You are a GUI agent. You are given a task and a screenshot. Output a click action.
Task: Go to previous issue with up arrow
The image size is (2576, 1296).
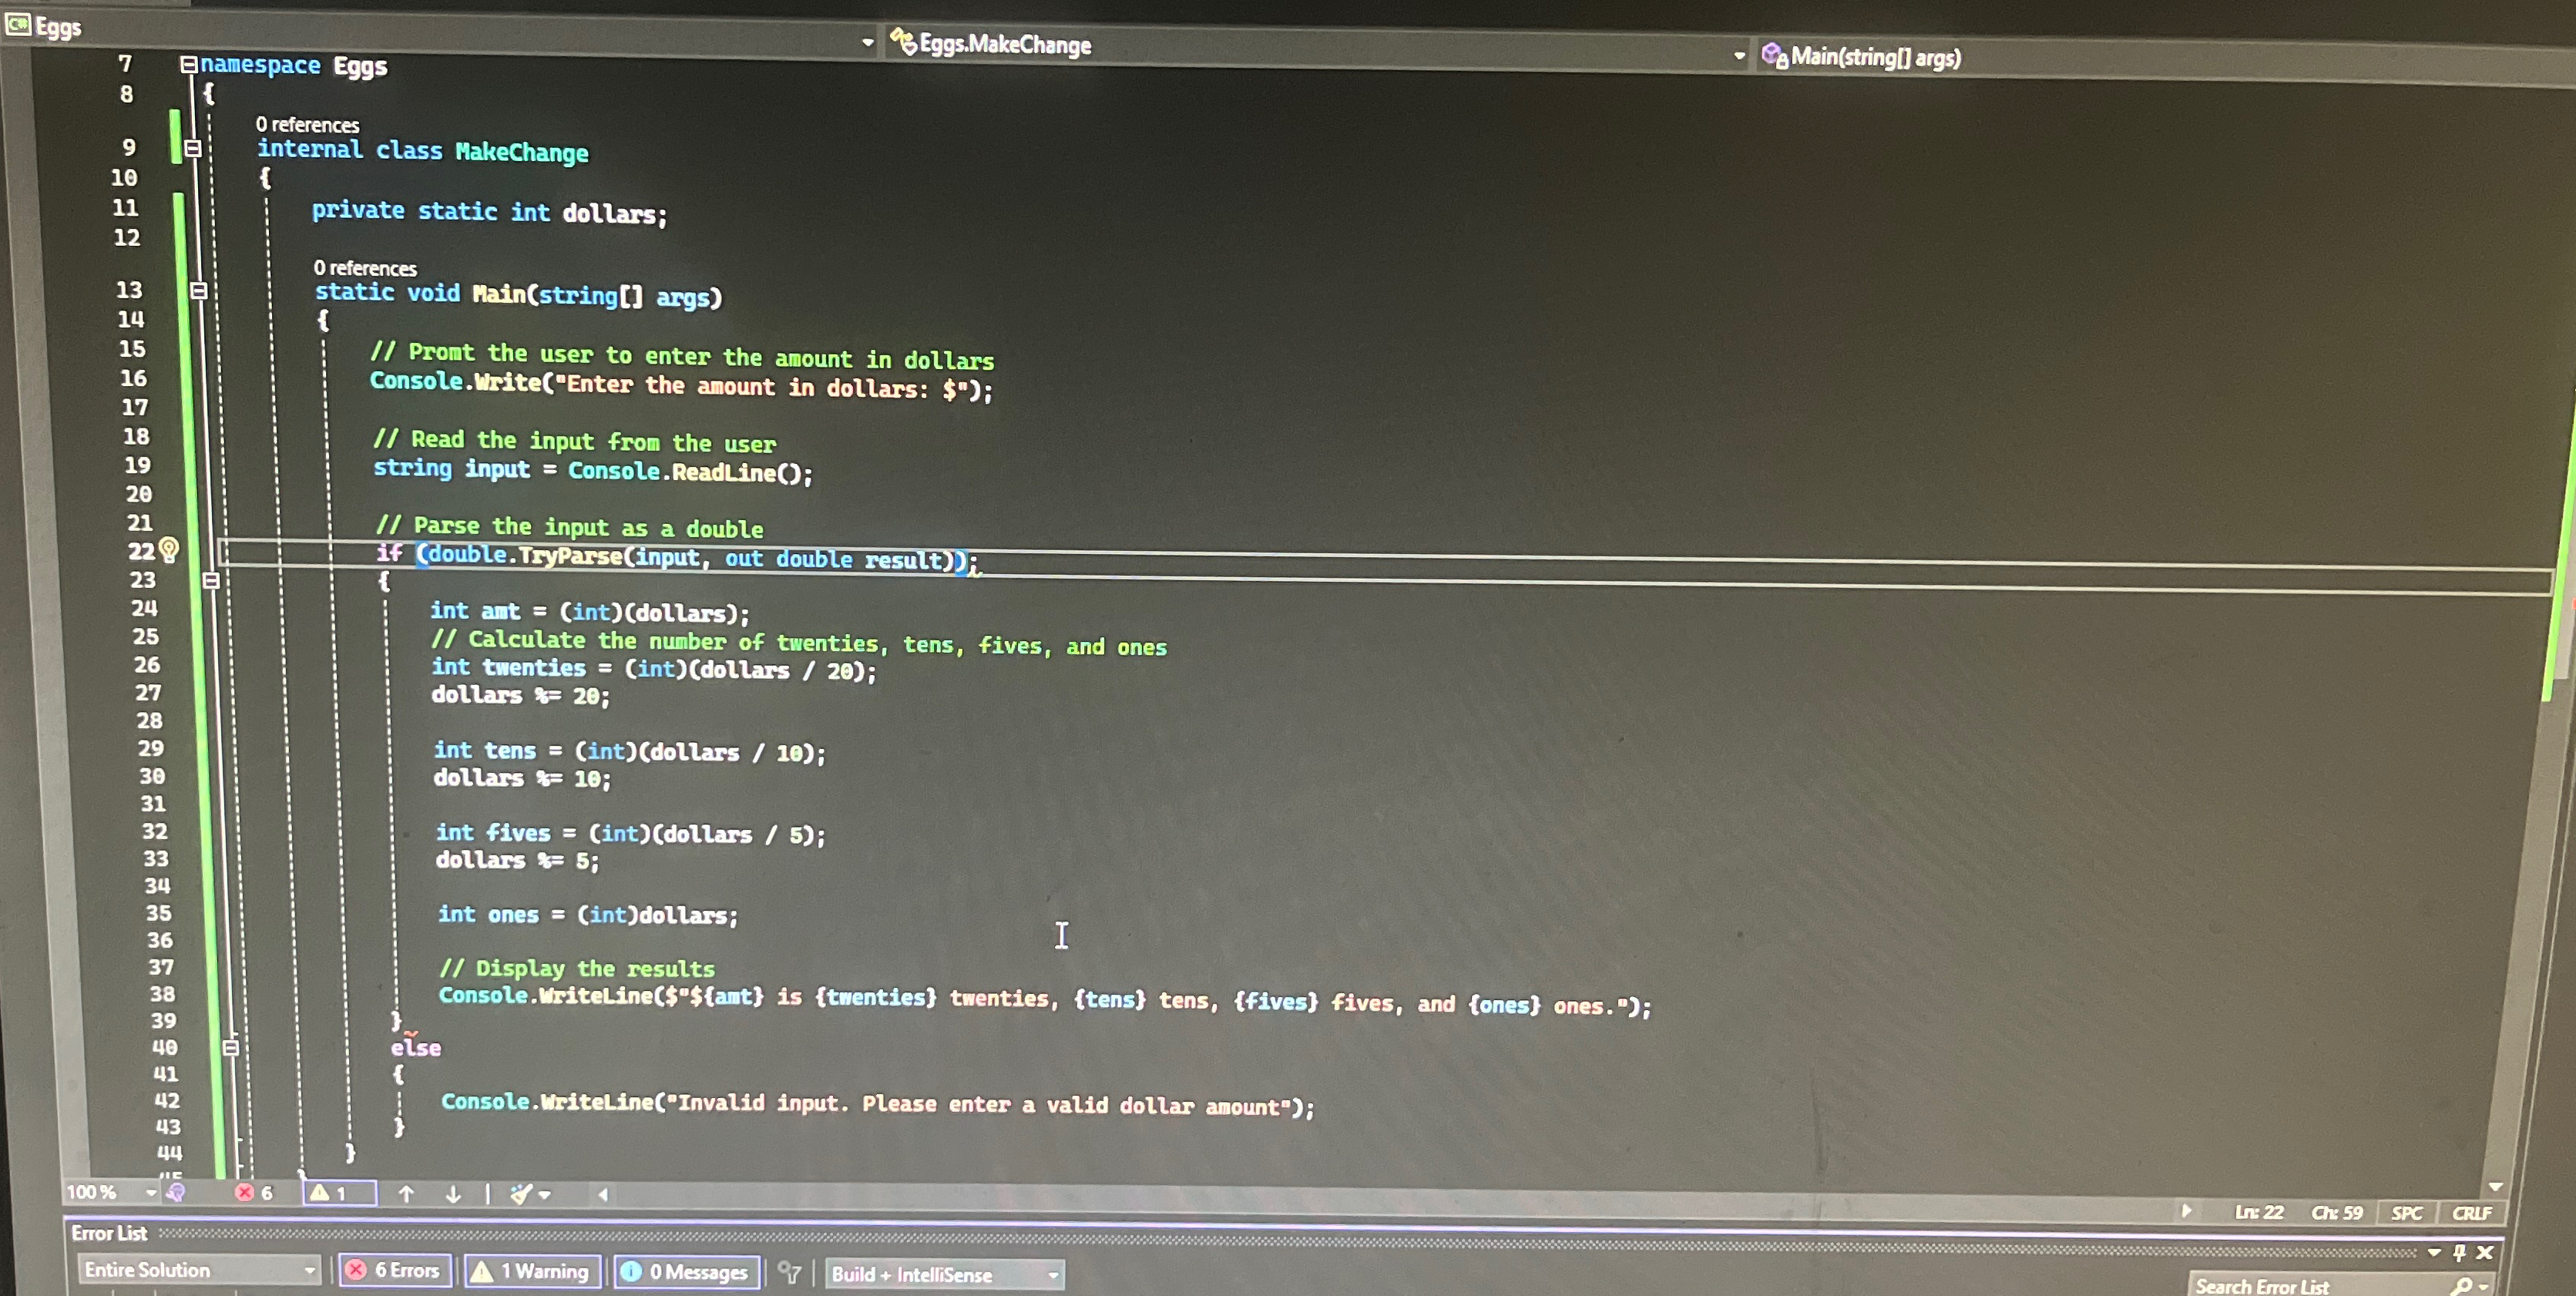406,1193
